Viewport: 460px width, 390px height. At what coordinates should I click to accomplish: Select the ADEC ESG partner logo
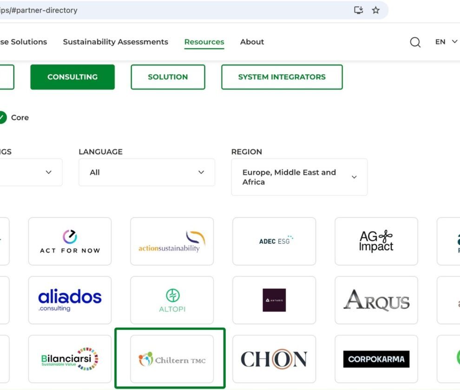pos(274,241)
